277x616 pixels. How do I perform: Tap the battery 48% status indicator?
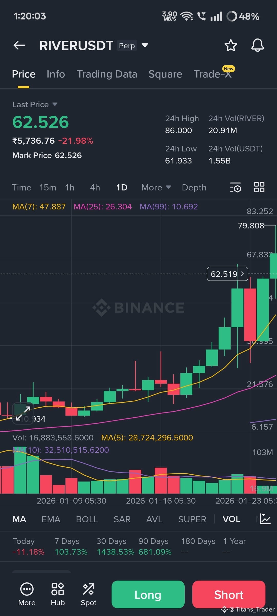point(243,16)
